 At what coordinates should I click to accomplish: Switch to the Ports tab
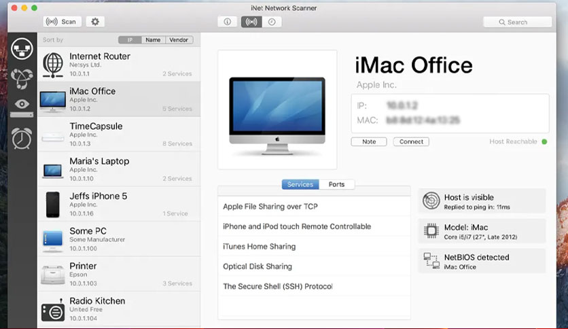[336, 184]
